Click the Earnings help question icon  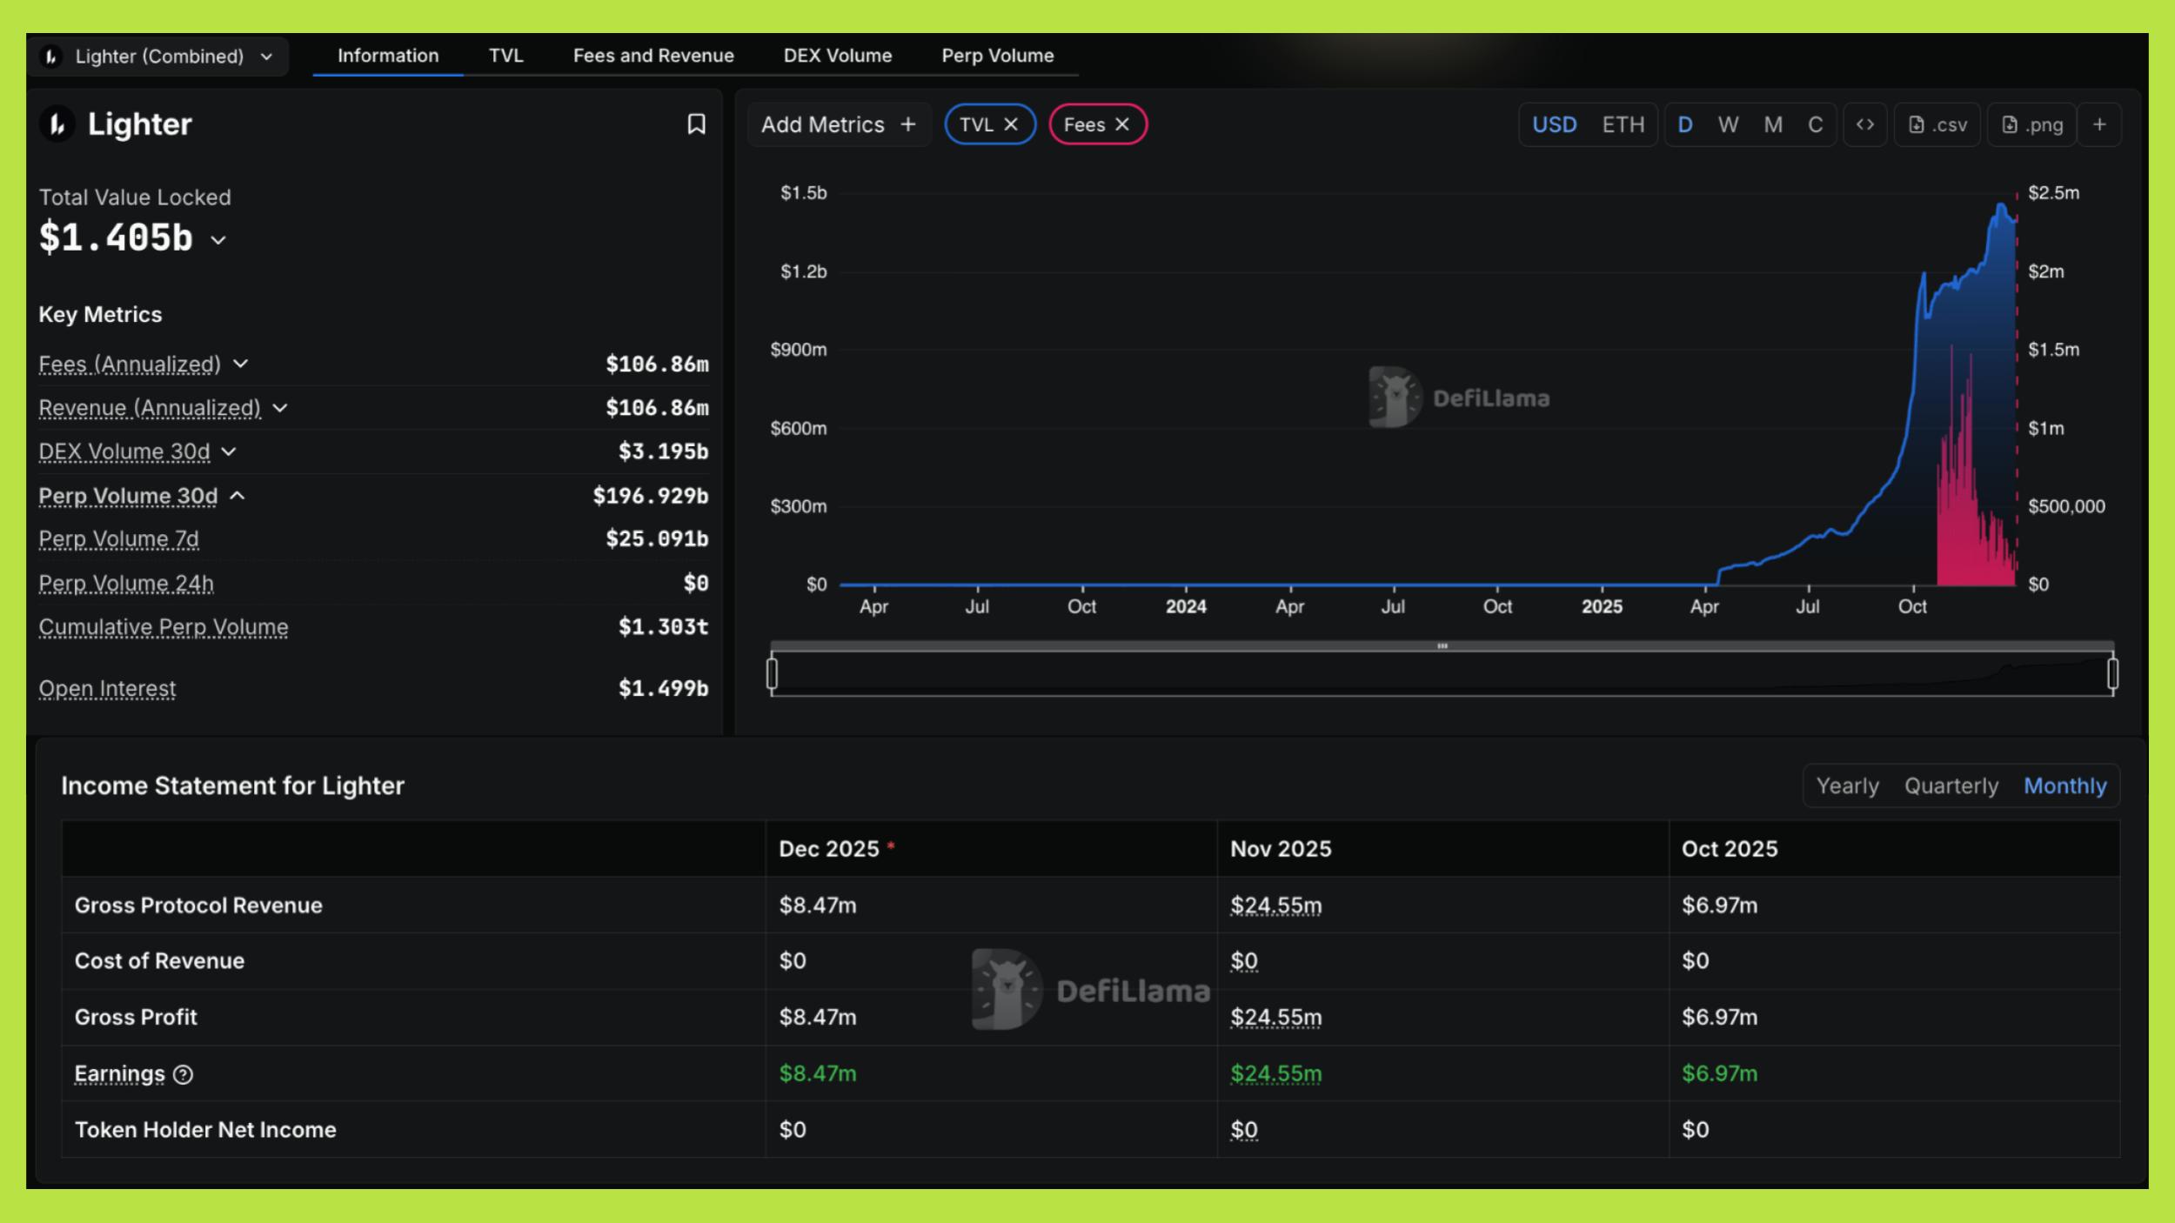(x=183, y=1074)
